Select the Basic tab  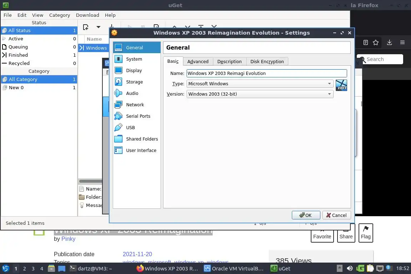pyautogui.click(x=173, y=61)
